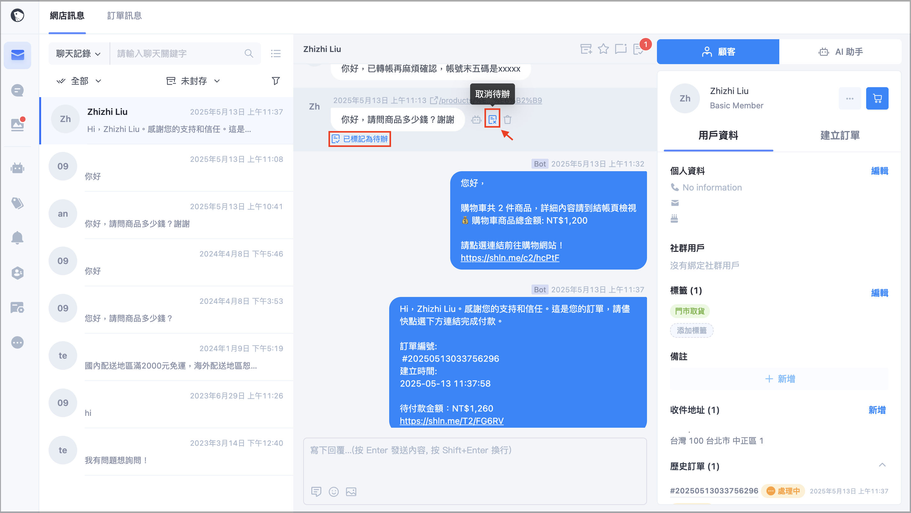The height and width of the screenshot is (513, 911).
Task: Open the 建立訂單 tab
Action: [x=840, y=135]
